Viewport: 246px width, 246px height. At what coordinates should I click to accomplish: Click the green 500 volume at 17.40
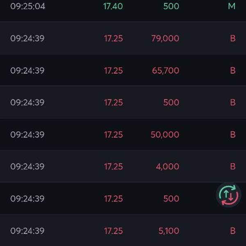click(171, 6)
